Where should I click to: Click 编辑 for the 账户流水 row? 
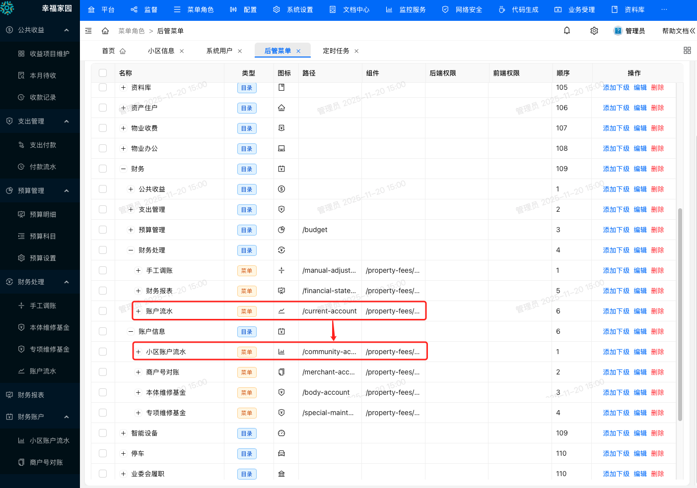click(640, 311)
